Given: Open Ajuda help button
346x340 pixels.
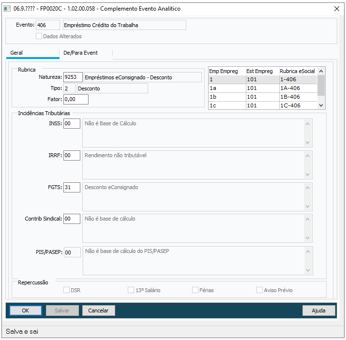Looking at the screenshot, I should click(x=318, y=310).
